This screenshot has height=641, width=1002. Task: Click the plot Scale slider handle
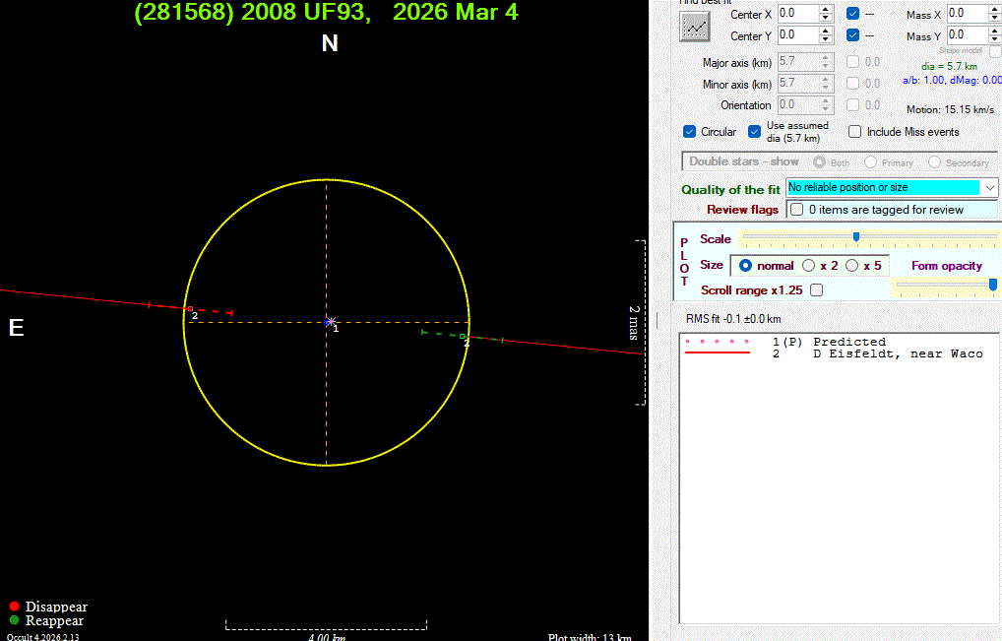pos(856,237)
